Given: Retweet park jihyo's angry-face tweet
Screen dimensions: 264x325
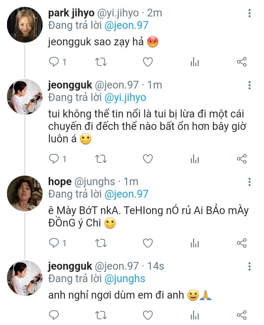Looking at the screenshot, I should [x=100, y=62].
